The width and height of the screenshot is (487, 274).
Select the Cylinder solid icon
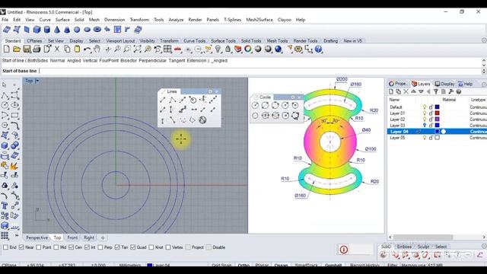point(47,30)
